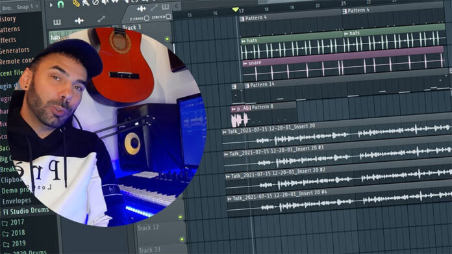Open Remote control in the browser

point(17,61)
